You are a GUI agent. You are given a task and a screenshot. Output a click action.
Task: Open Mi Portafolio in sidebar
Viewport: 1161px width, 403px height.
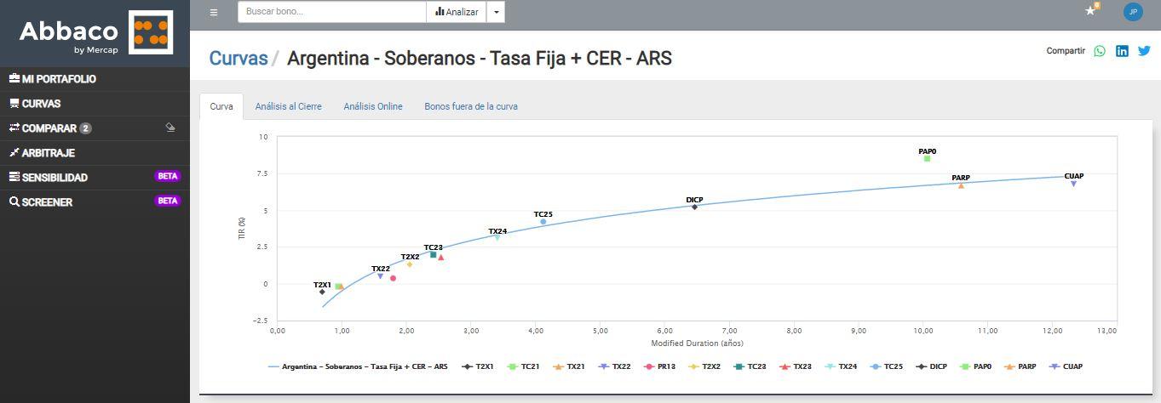tap(95, 79)
